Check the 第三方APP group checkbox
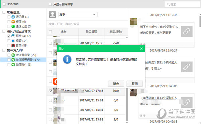The image size is (201, 124). (x=4, y=50)
